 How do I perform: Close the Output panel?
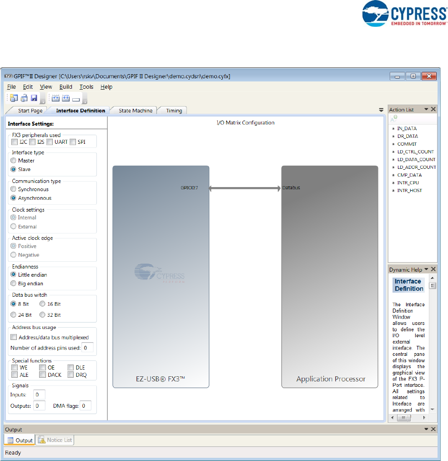tap(433, 429)
